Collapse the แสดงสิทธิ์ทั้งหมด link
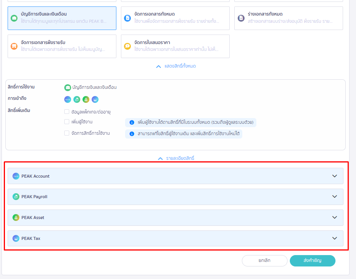 pos(176,66)
